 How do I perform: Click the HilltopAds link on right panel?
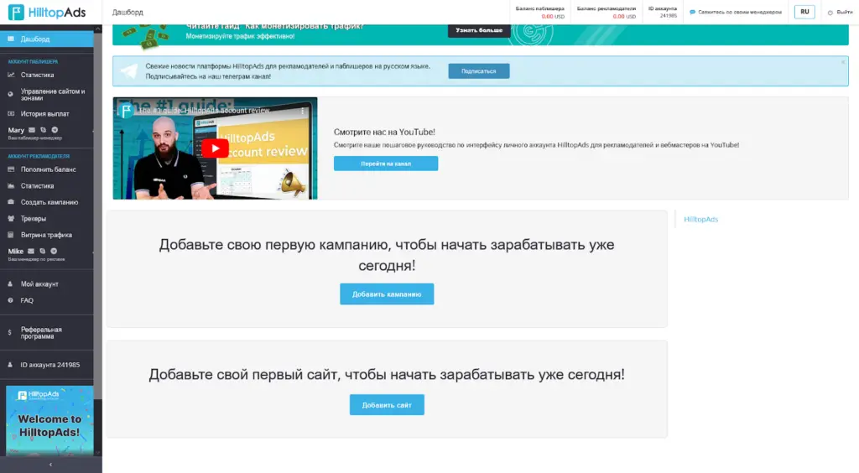click(700, 220)
